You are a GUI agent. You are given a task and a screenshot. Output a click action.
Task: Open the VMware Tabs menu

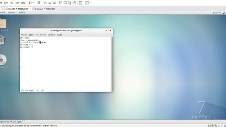tap(17, 3)
